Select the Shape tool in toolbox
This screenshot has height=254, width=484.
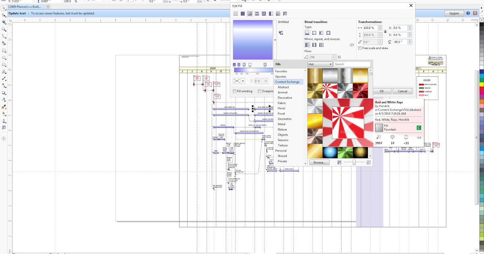click(4, 15)
